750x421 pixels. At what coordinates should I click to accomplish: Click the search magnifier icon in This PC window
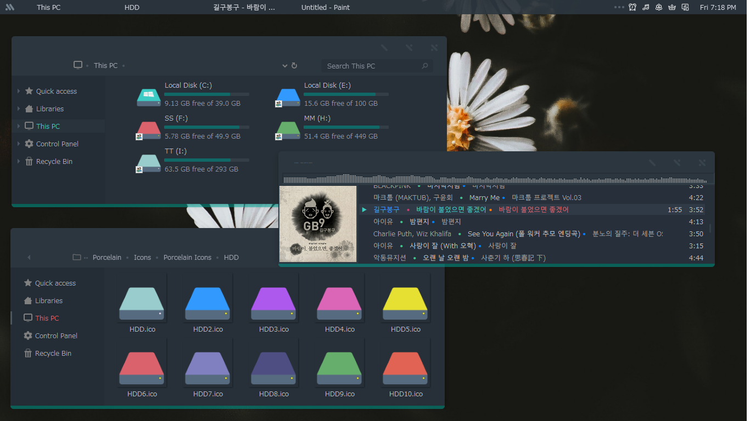(x=424, y=66)
